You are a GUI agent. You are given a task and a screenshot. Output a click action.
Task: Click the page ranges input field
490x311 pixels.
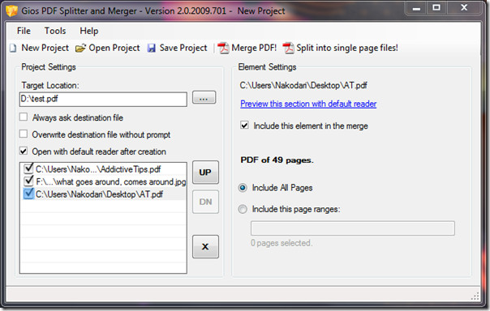[353, 228]
